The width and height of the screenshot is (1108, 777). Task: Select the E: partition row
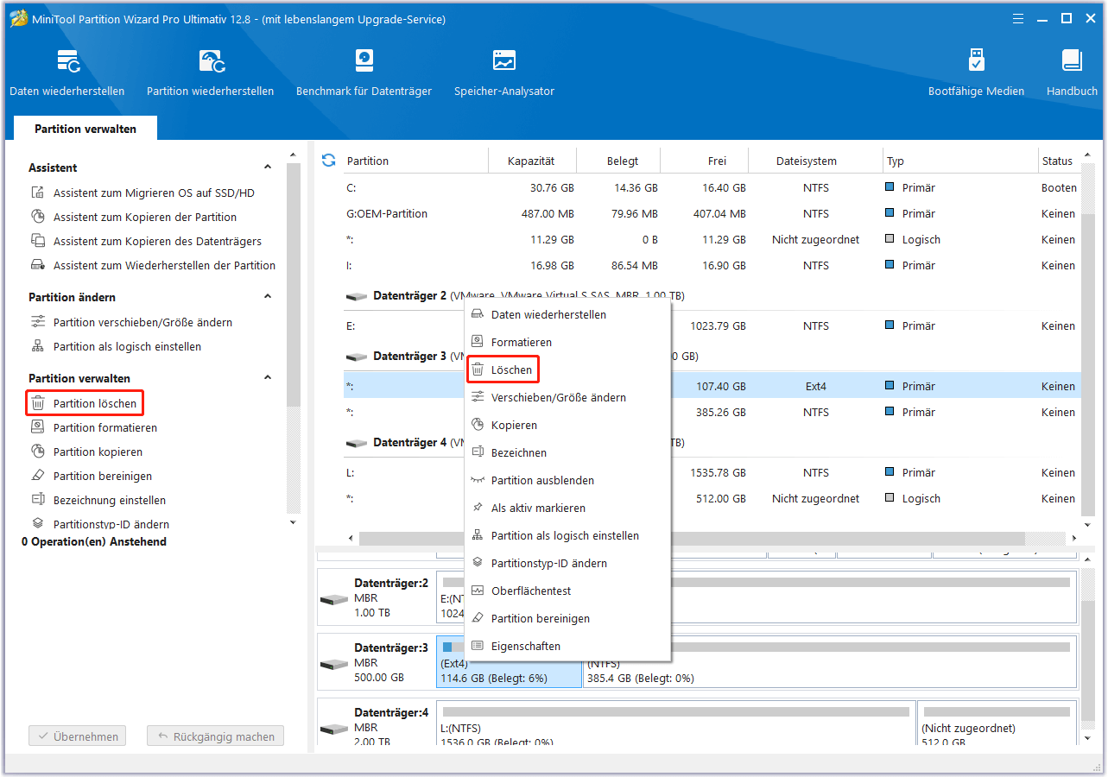point(711,326)
